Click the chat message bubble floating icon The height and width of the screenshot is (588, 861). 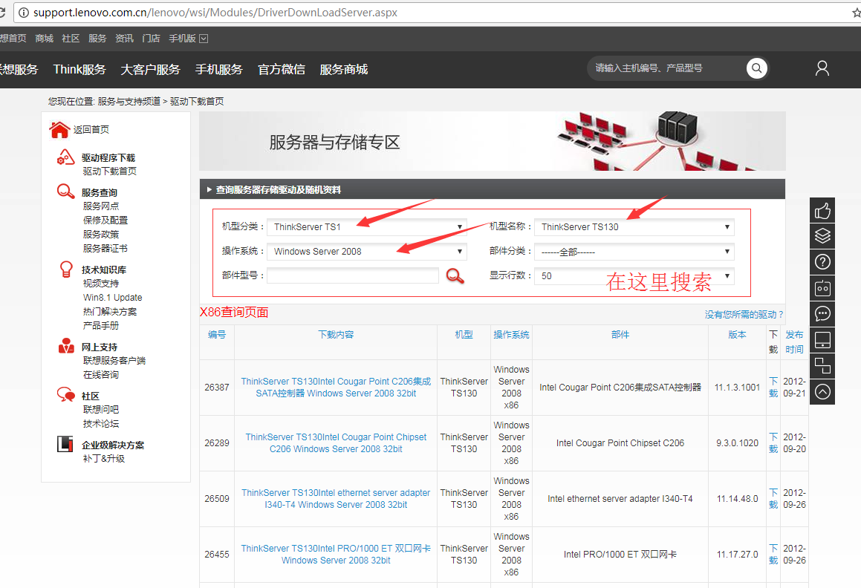822,313
